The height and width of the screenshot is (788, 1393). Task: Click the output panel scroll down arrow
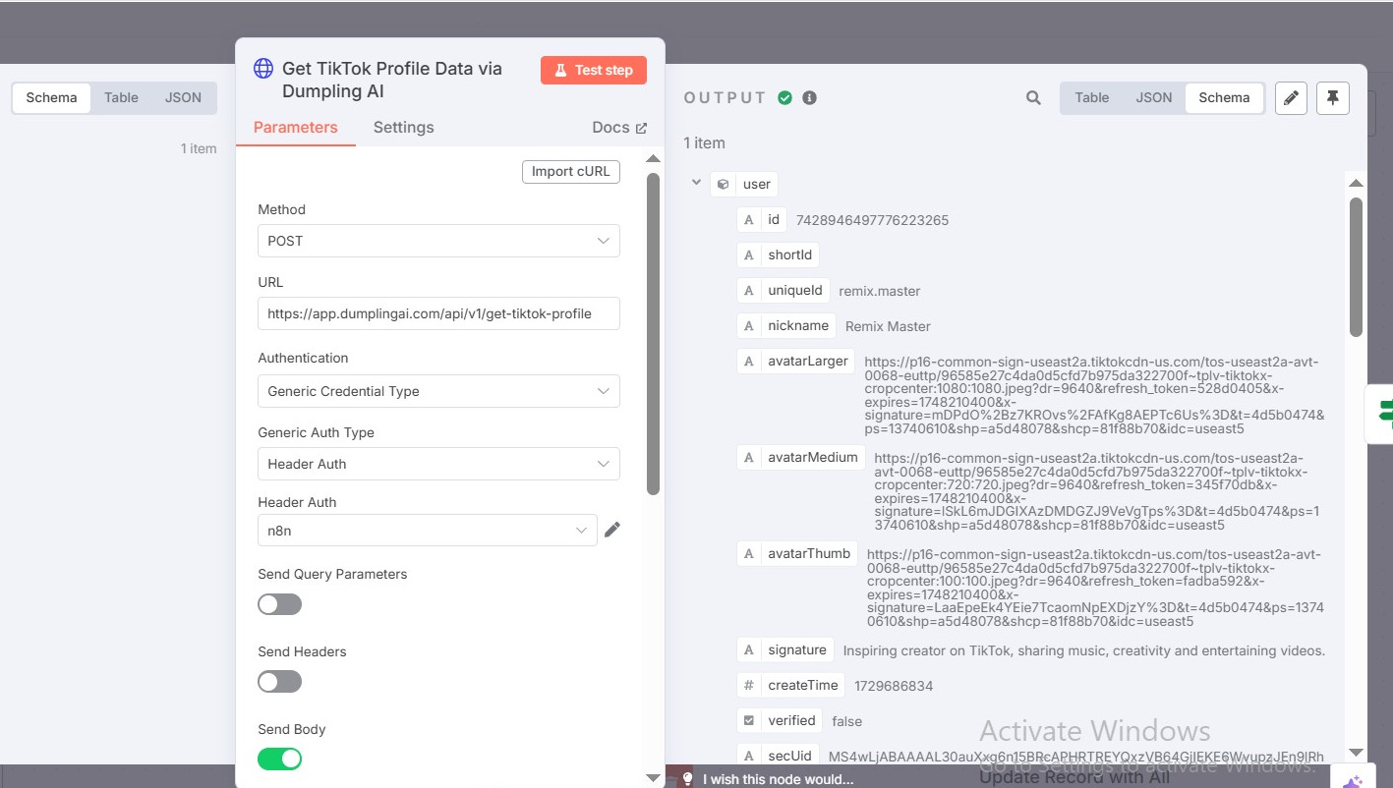tap(1356, 753)
